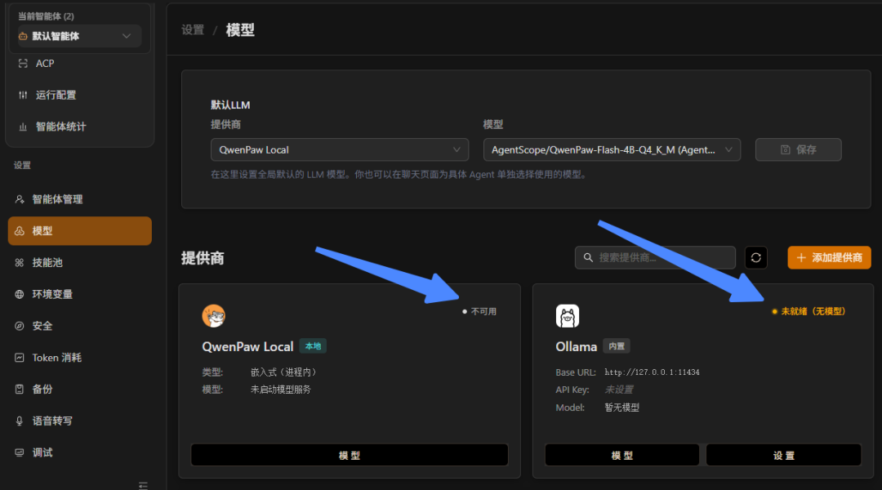Screen dimensions: 882x490
Task: Click the 默认LLM section heading
Action: 230,105
